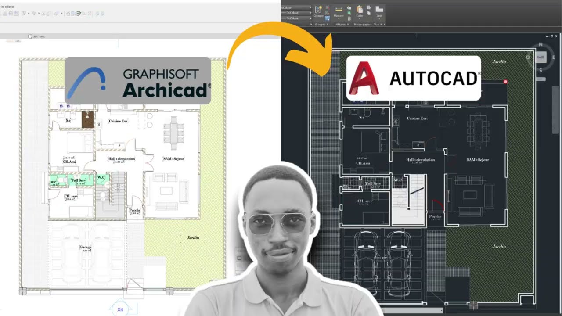Click the 'Garage' label in Archicad plan
Viewport: 562px width, 316px height.
[x=85, y=247]
